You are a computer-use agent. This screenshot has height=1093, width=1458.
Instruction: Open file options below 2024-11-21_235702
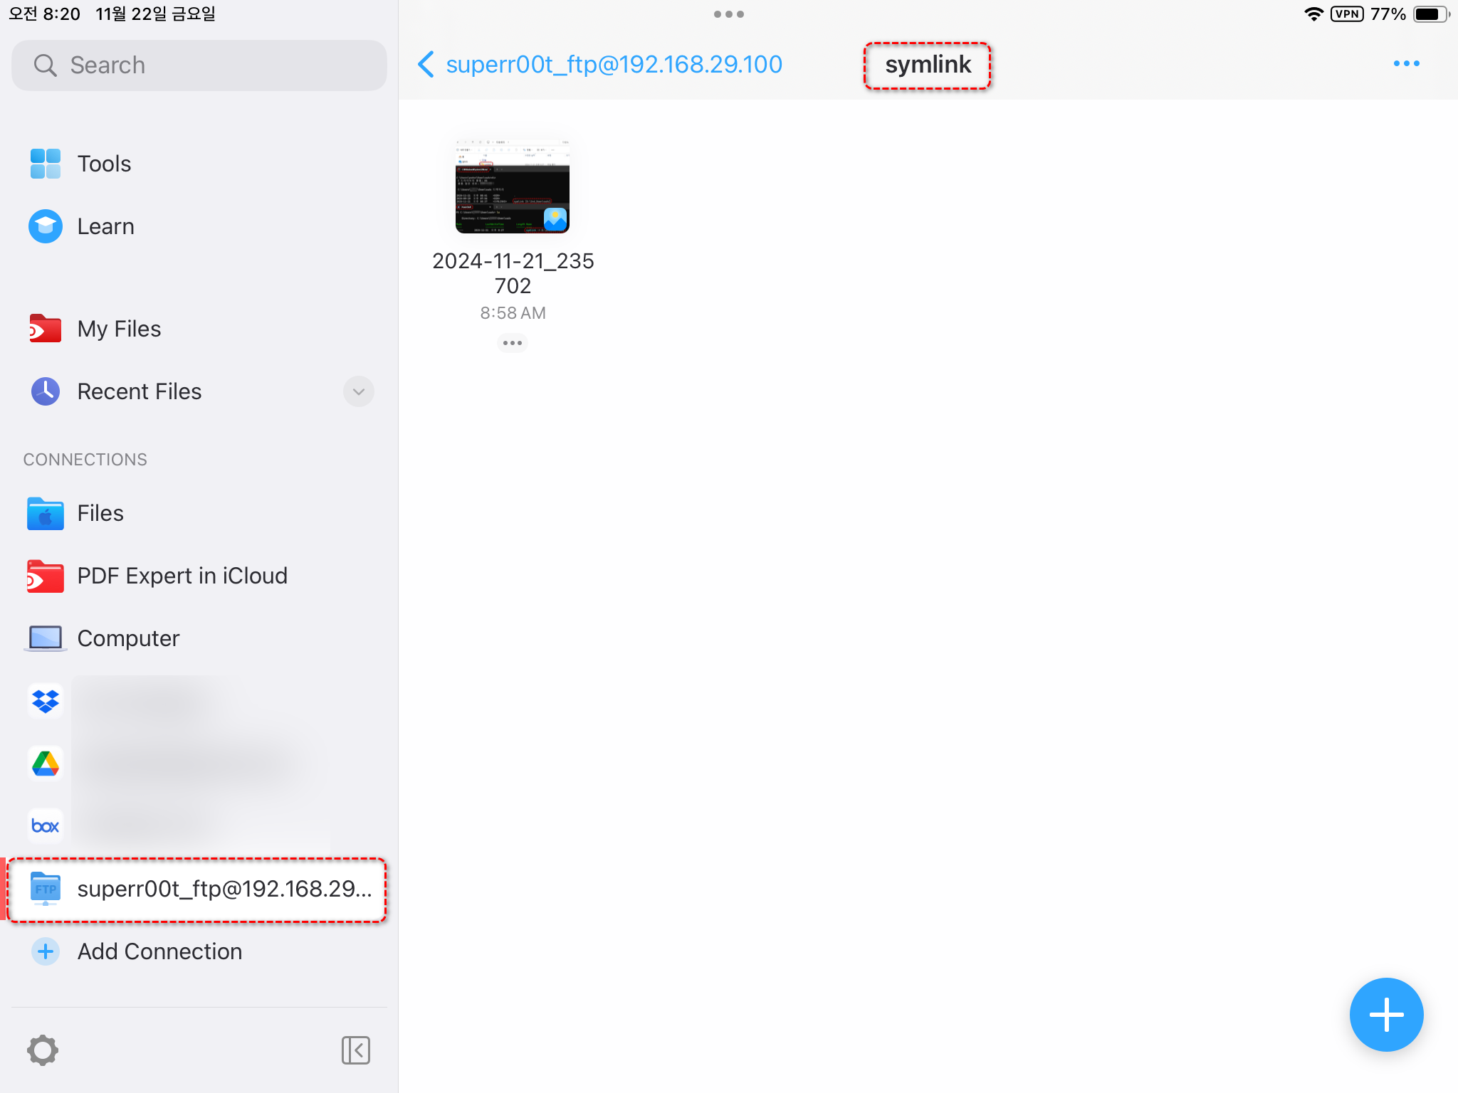[x=513, y=343]
